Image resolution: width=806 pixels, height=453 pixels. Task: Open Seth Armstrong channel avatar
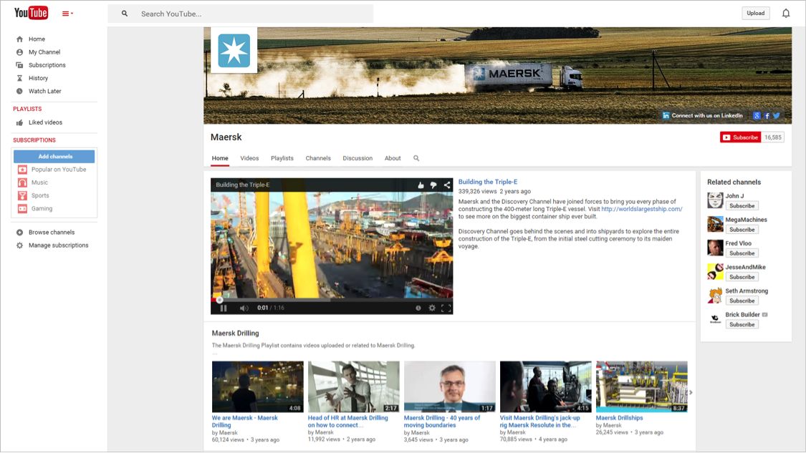(715, 296)
